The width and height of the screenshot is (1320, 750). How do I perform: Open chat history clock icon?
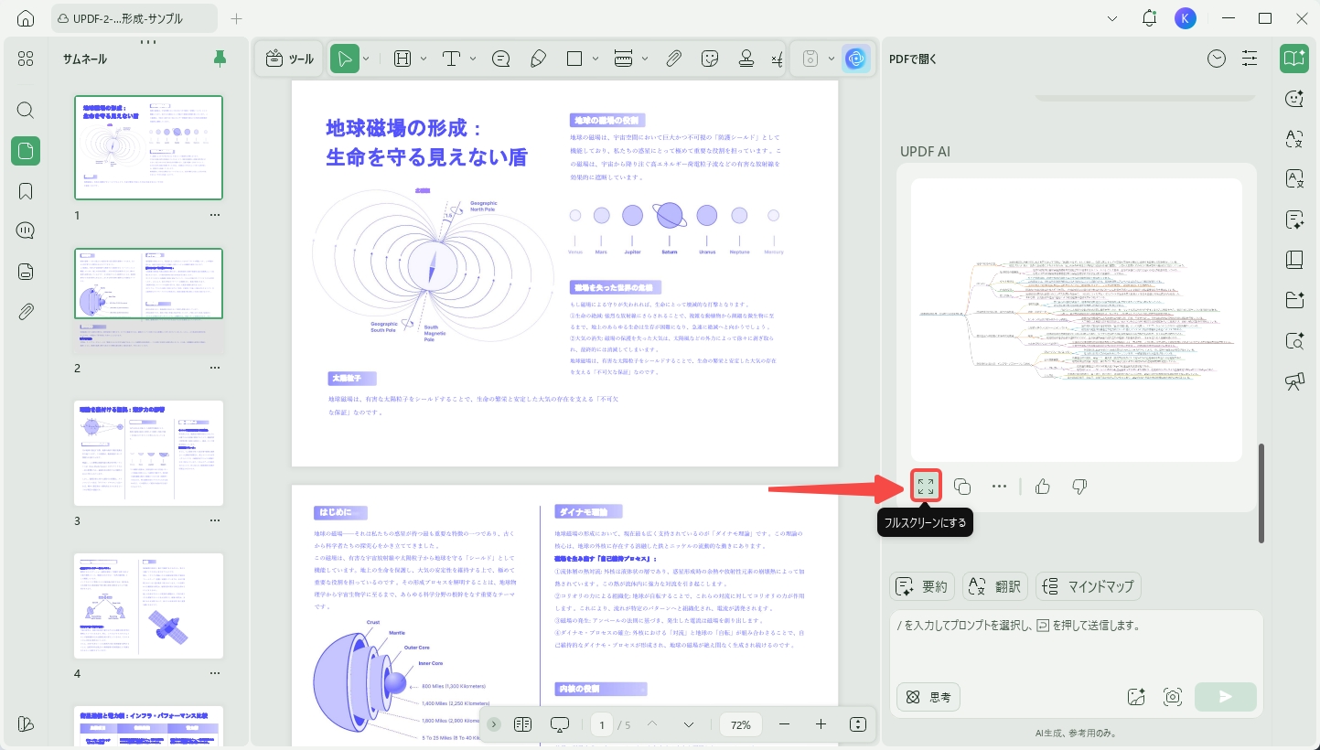point(1216,59)
